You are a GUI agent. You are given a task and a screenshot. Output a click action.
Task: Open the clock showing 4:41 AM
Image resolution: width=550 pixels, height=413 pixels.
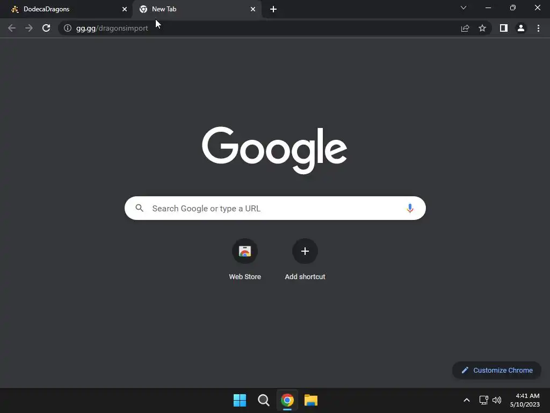point(525,400)
